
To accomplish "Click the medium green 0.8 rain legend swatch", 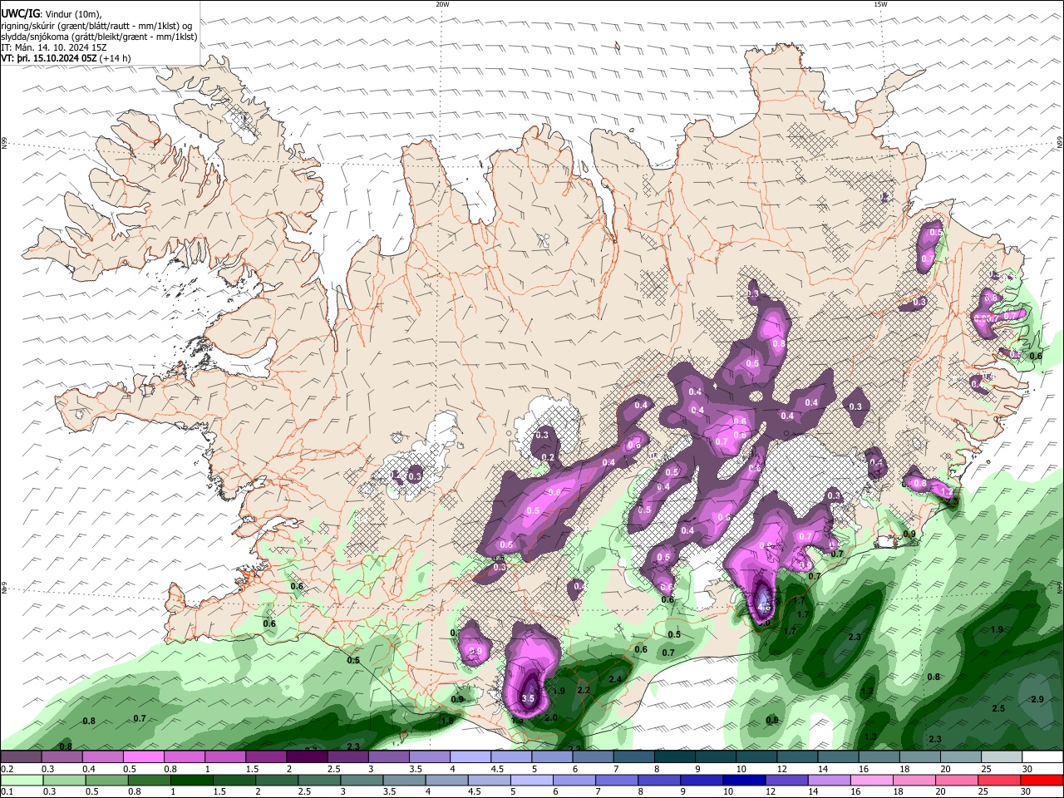I will (x=149, y=780).
